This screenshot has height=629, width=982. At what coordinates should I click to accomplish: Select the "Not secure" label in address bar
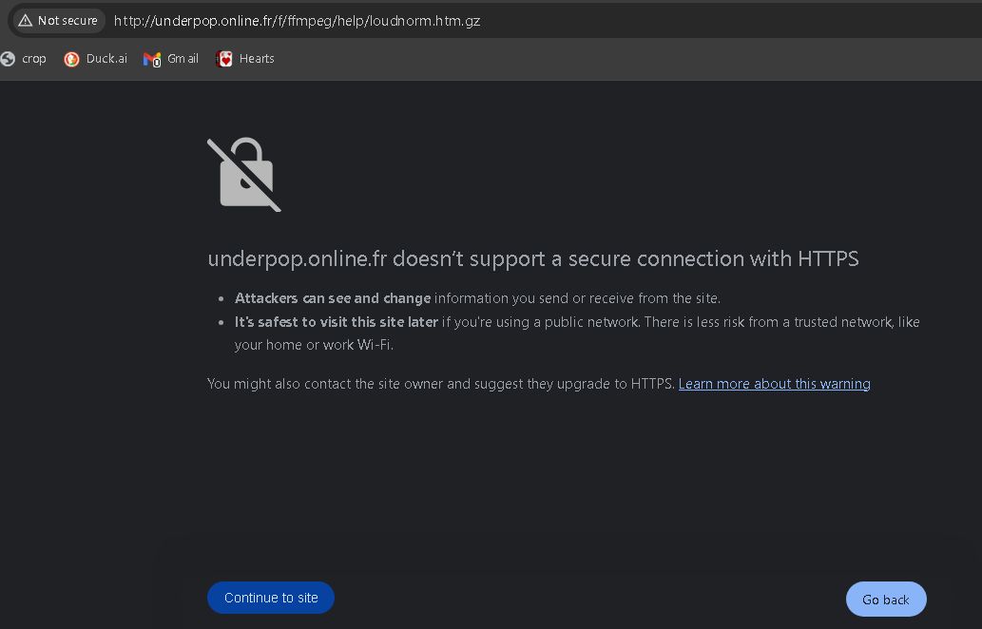67,20
